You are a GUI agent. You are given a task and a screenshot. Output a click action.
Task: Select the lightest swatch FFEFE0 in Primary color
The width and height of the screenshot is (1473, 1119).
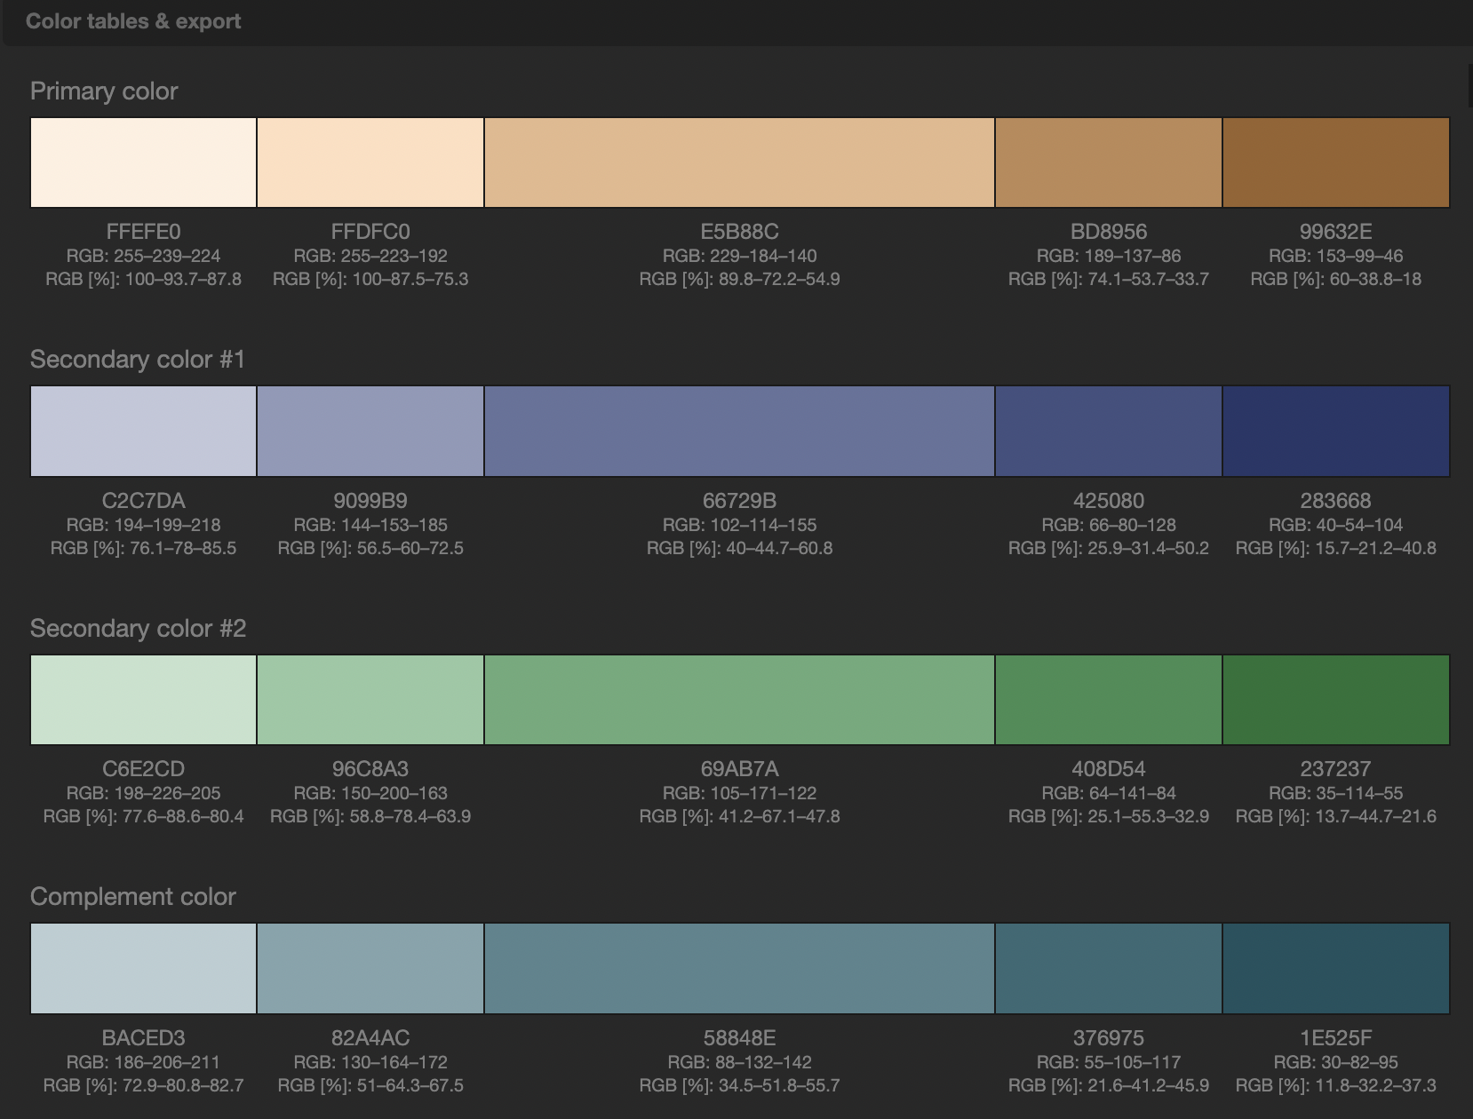[142, 163]
